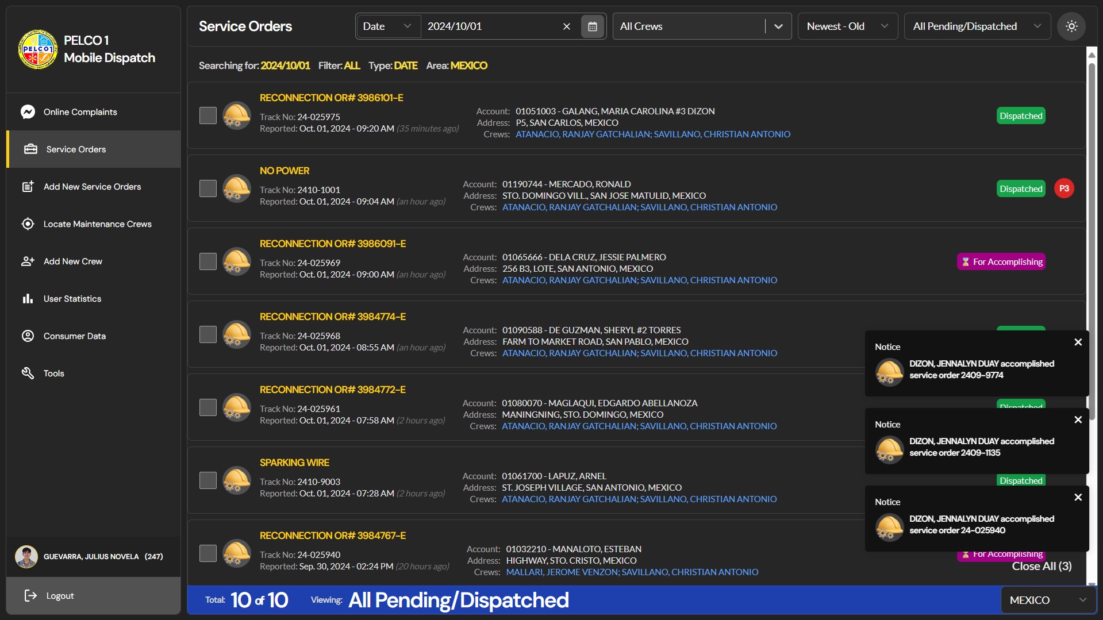Click the User Statistics bar chart icon
This screenshot has width=1103, height=620.
pyautogui.click(x=28, y=299)
